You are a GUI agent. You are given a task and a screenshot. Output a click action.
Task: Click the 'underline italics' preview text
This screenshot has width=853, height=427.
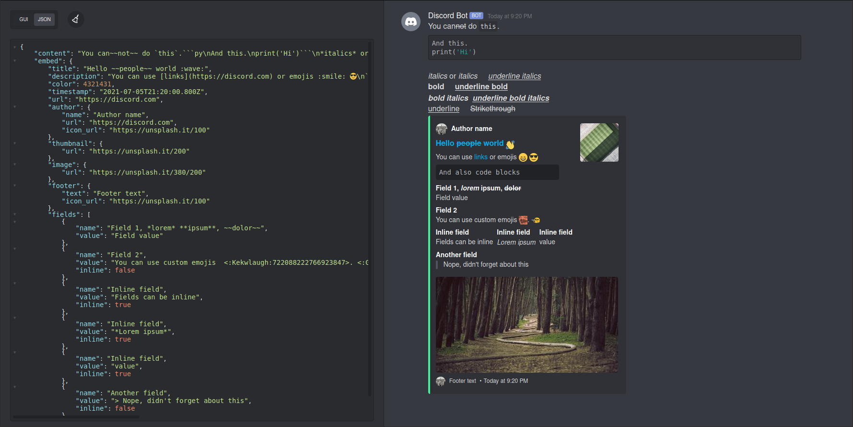tap(514, 76)
